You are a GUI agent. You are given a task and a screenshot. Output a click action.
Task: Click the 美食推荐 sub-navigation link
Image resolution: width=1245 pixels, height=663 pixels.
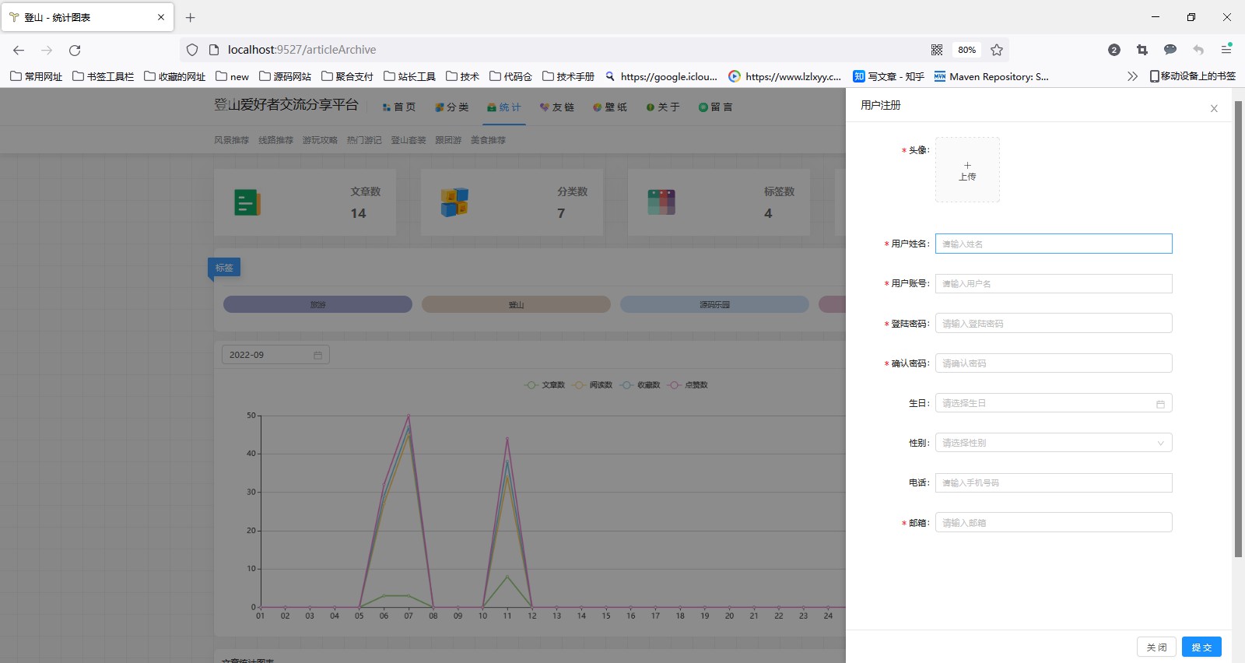click(x=488, y=140)
